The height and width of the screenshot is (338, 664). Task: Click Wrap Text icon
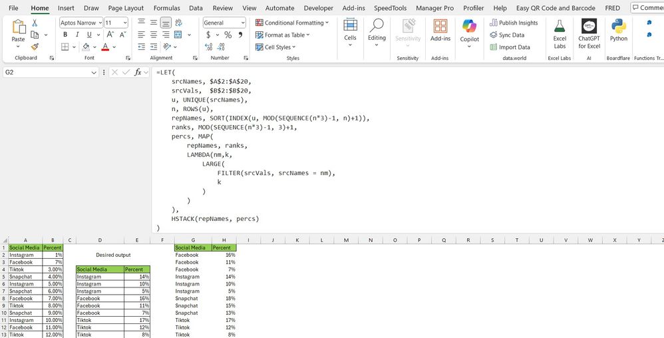178,23
